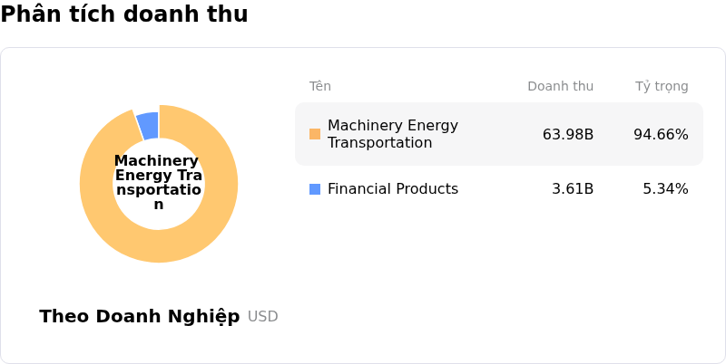726x364 pixels.
Task: Click the 'Phân tích doanh thu' heading
Action: pos(124,14)
